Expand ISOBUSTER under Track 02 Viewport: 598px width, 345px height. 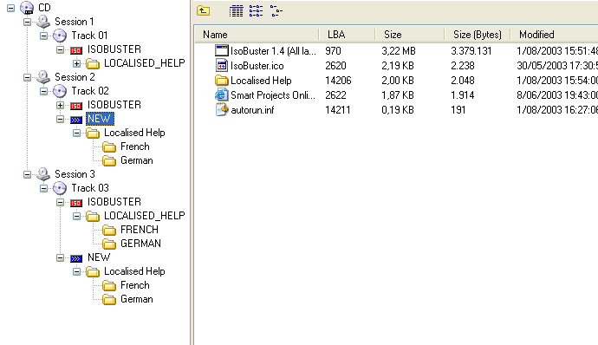(x=61, y=105)
